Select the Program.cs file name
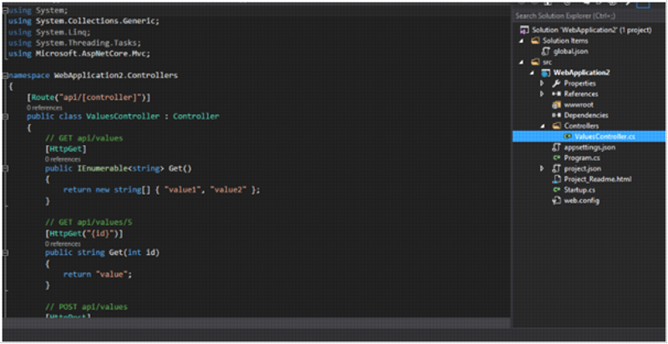The height and width of the screenshot is (344, 668). tap(582, 157)
